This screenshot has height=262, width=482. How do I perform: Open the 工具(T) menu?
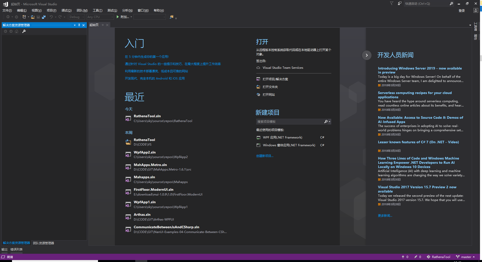click(x=97, y=10)
